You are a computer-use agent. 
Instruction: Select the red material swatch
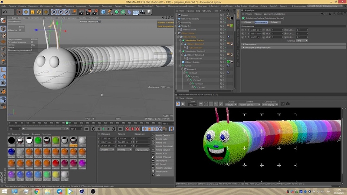pyautogui.click(x=56, y=163)
